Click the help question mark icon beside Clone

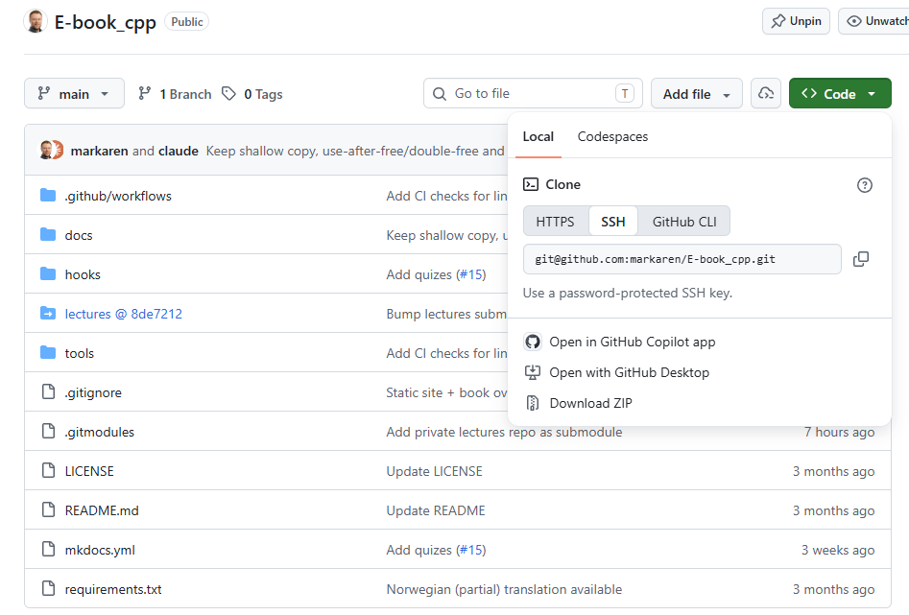coord(864,185)
